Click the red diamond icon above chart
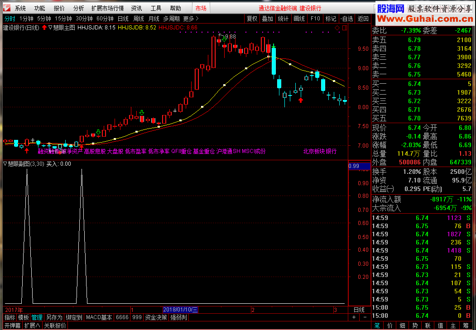The height and width of the screenshot is (330, 476). click(337, 28)
